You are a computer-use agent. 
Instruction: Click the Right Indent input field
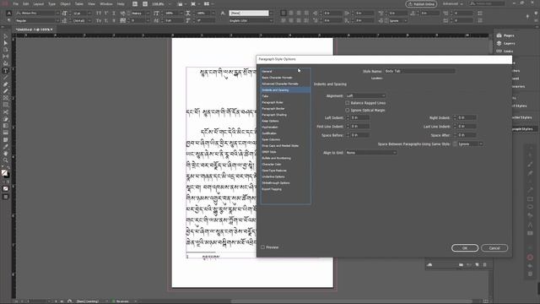tap(467, 117)
